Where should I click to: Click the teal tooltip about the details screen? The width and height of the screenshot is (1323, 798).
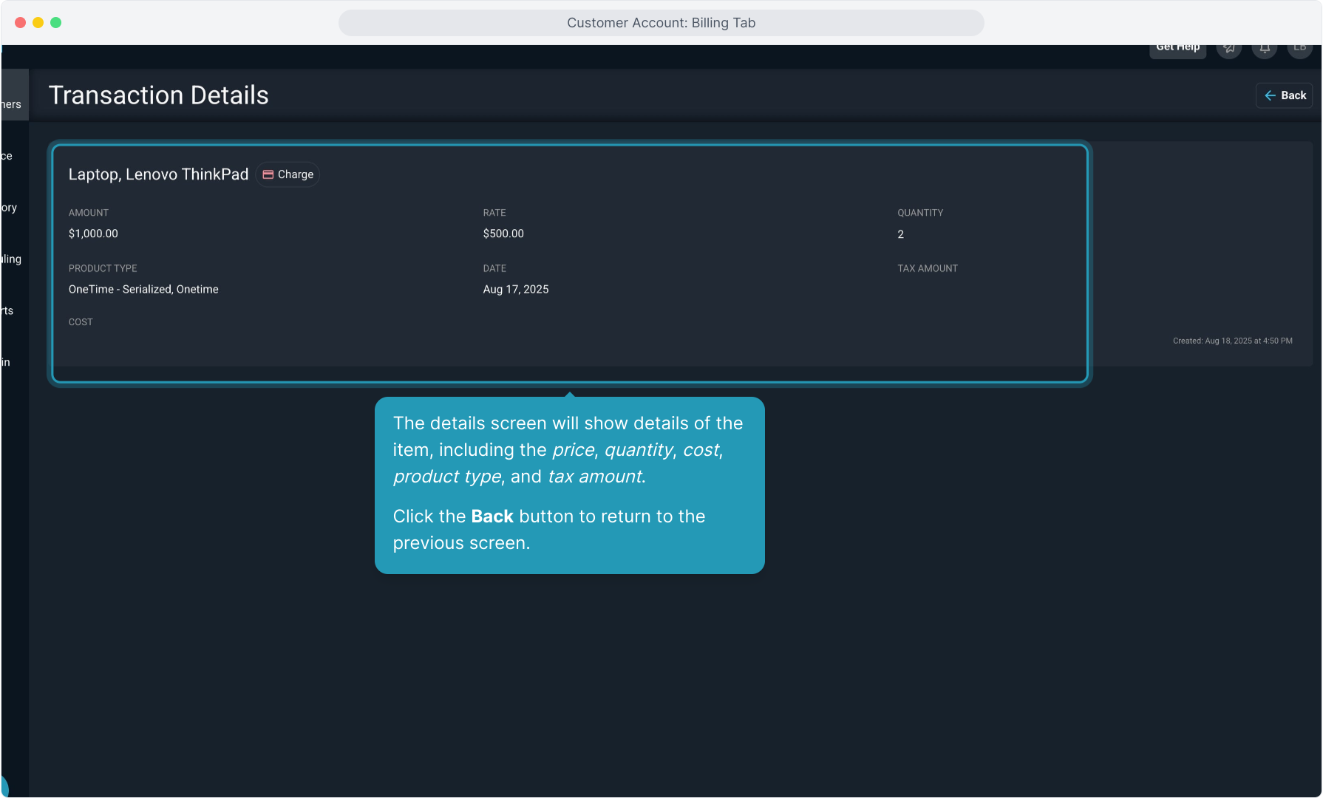tap(569, 485)
